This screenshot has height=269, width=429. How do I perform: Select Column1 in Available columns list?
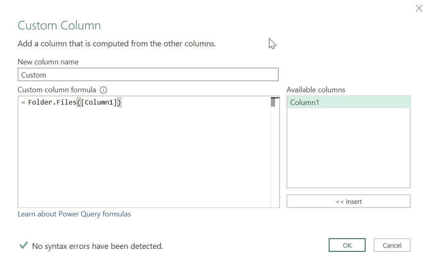coord(348,102)
